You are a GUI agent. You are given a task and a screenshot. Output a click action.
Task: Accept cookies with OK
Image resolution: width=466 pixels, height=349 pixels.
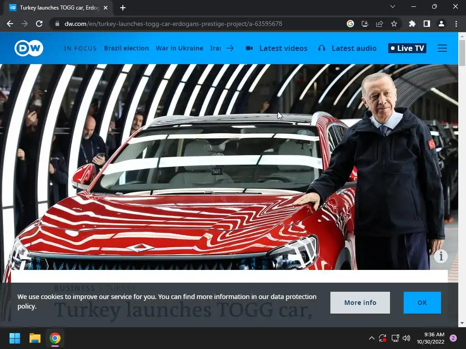coord(422,302)
